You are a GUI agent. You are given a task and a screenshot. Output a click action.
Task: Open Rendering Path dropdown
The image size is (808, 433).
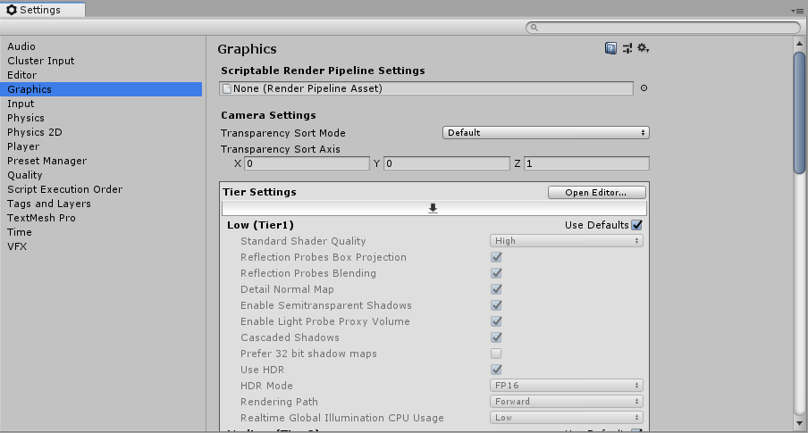point(567,401)
